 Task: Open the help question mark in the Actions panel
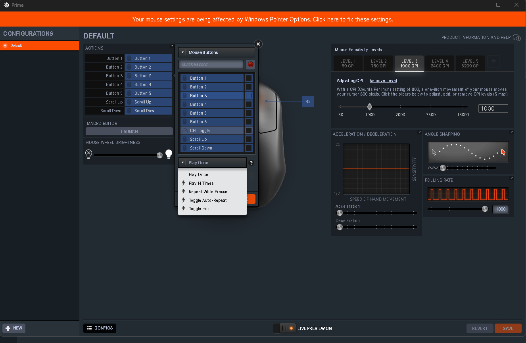(x=172, y=46)
